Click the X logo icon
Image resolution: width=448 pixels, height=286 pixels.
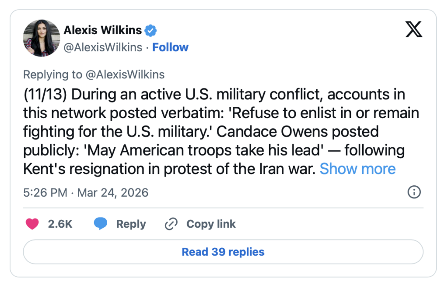click(x=413, y=30)
